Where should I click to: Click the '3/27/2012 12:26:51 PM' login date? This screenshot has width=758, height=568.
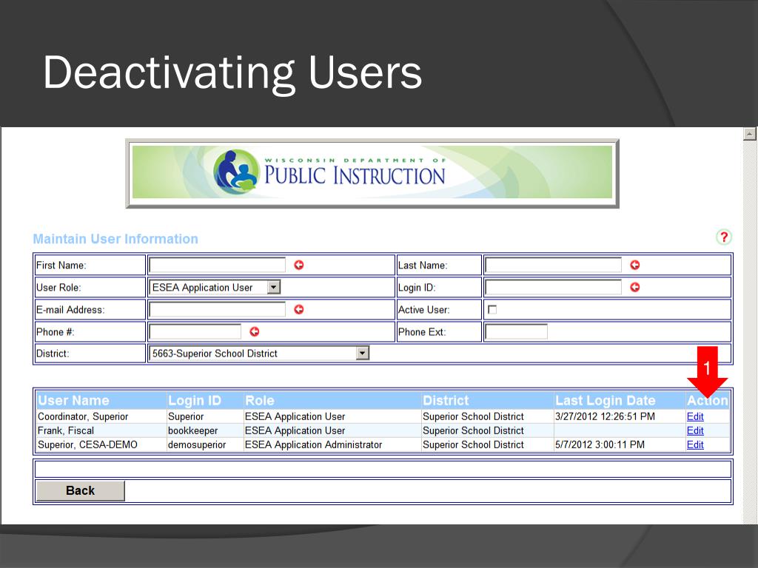point(606,416)
